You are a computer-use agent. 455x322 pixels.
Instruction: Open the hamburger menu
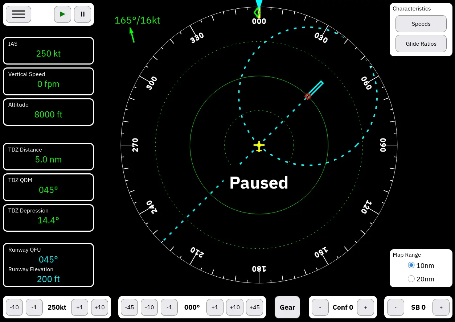[x=19, y=14]
